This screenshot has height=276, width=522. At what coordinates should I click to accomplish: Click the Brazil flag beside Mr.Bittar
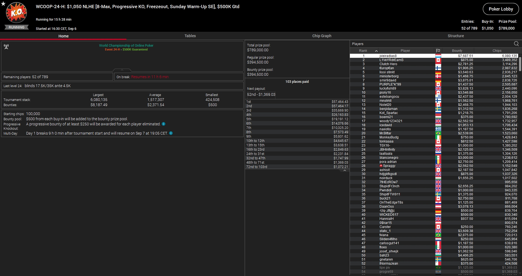click(x=438, y=133)
